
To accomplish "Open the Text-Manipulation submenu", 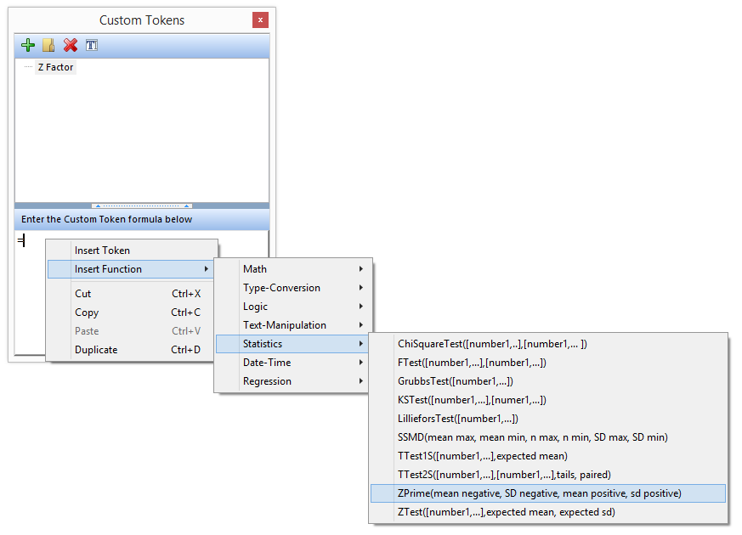I will pos(284,325).
